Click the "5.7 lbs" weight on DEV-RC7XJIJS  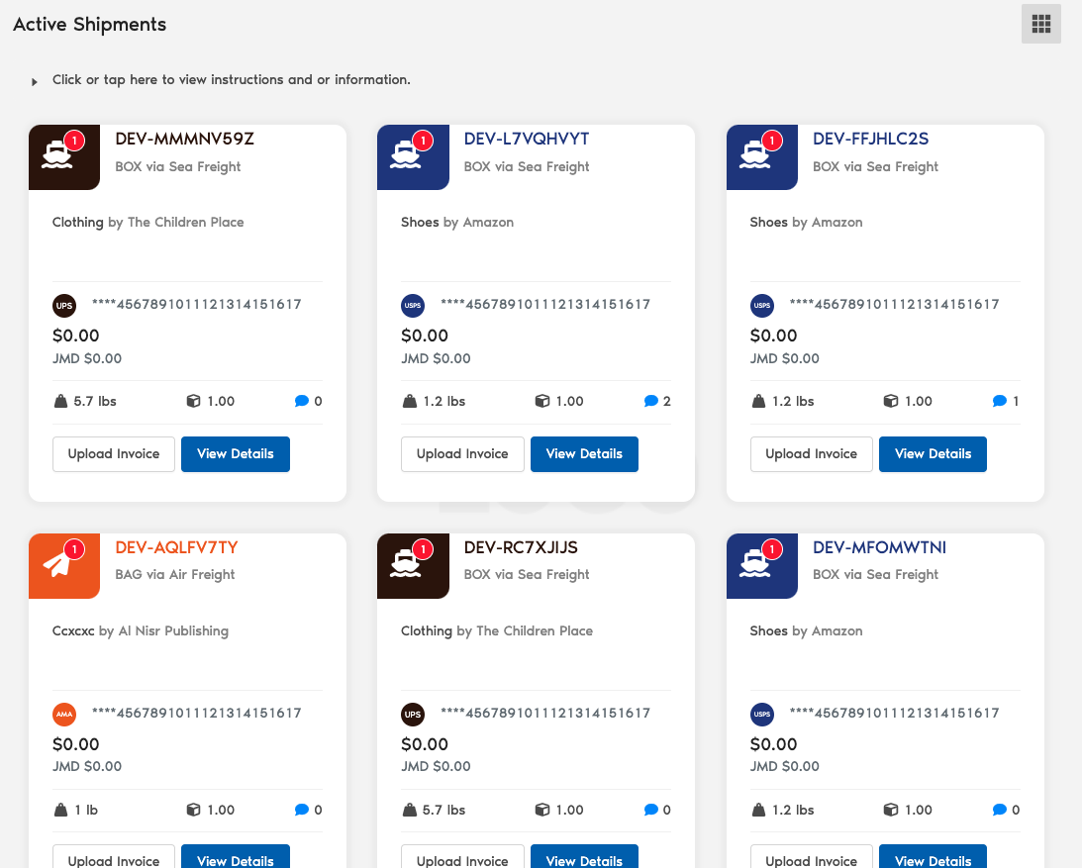point(443,810)
